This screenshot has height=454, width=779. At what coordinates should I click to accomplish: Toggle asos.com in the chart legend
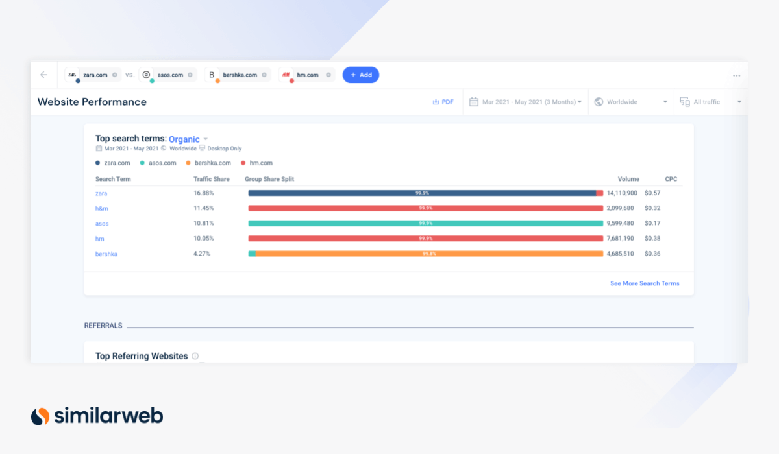pyautogui.click(x=158, y=163)
